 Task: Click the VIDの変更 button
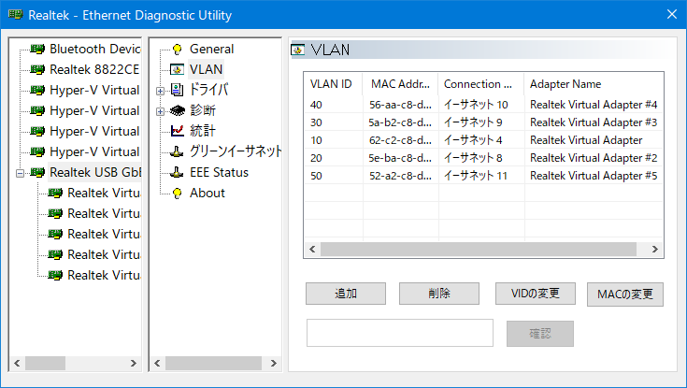click(536, 294)
